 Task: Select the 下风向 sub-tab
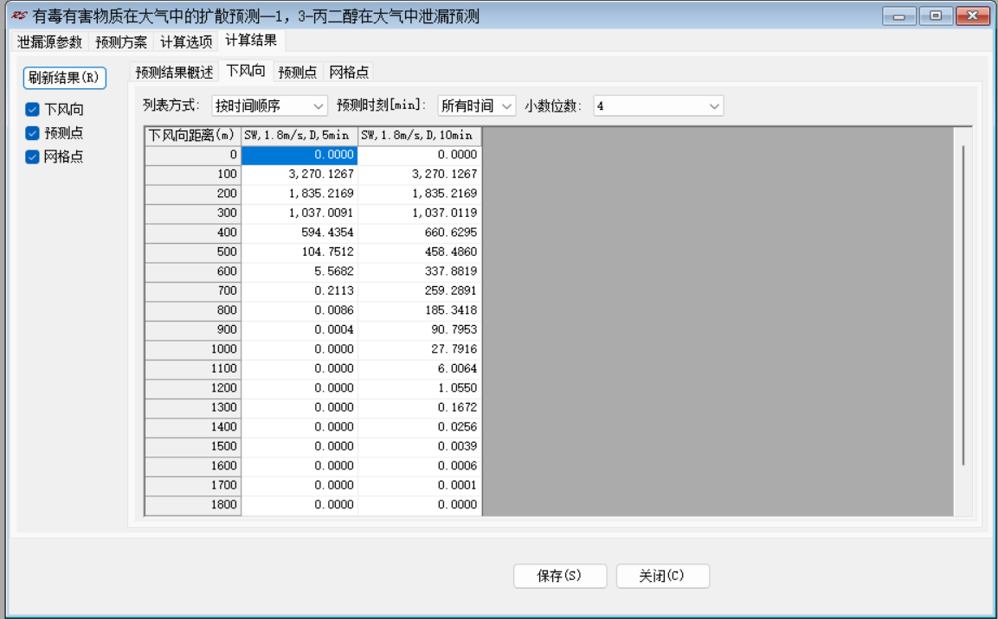pyautogui.click(x=246, y=71)
